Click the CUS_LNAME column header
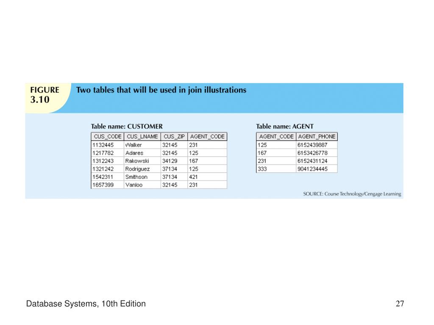 tap(142, 137)
